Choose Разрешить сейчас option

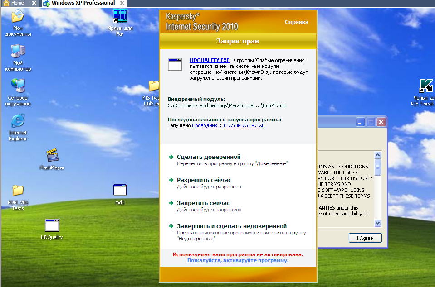204,180
